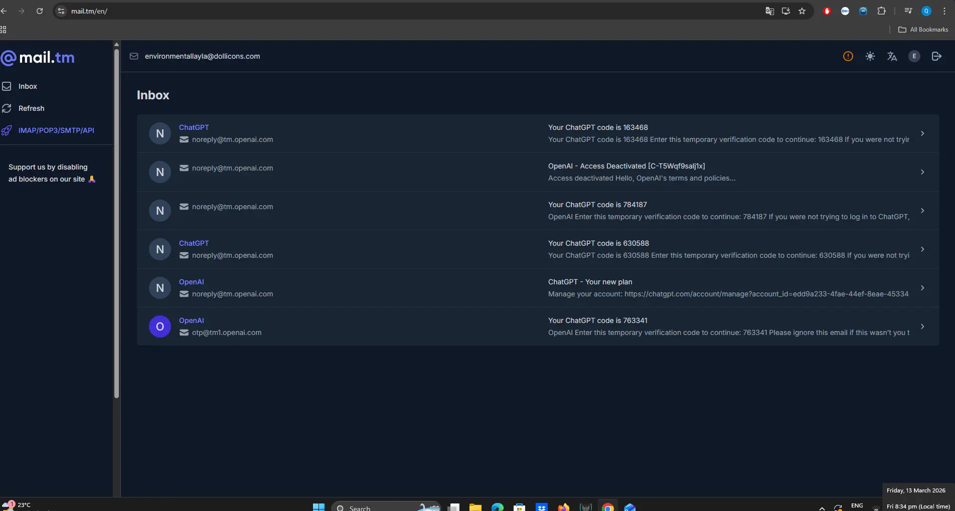Viewport: 955px width, 511px height.
Task: Bookmark this page with the star icon
Action: 802,11
